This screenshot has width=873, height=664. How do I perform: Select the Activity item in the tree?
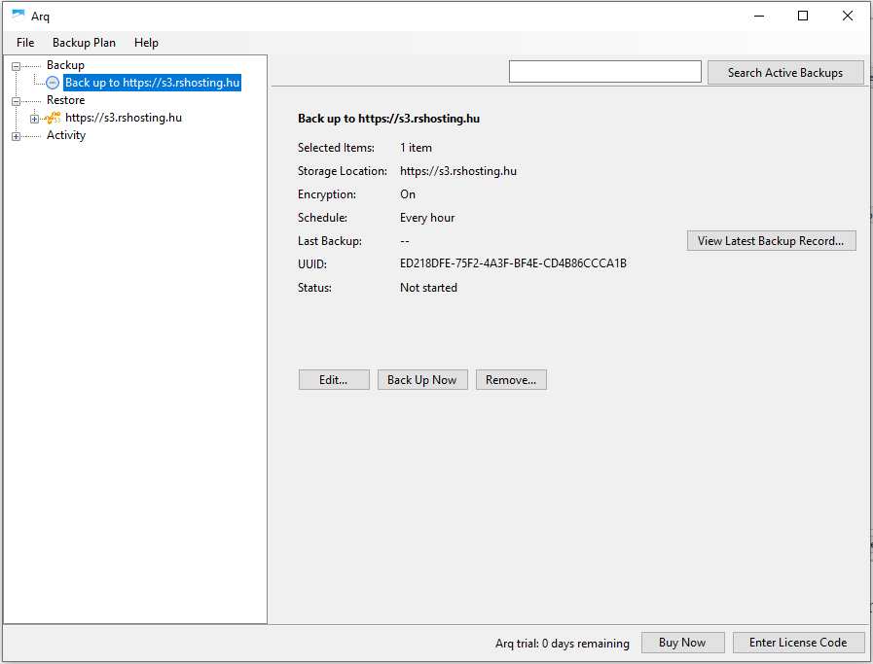click(66, 135)
